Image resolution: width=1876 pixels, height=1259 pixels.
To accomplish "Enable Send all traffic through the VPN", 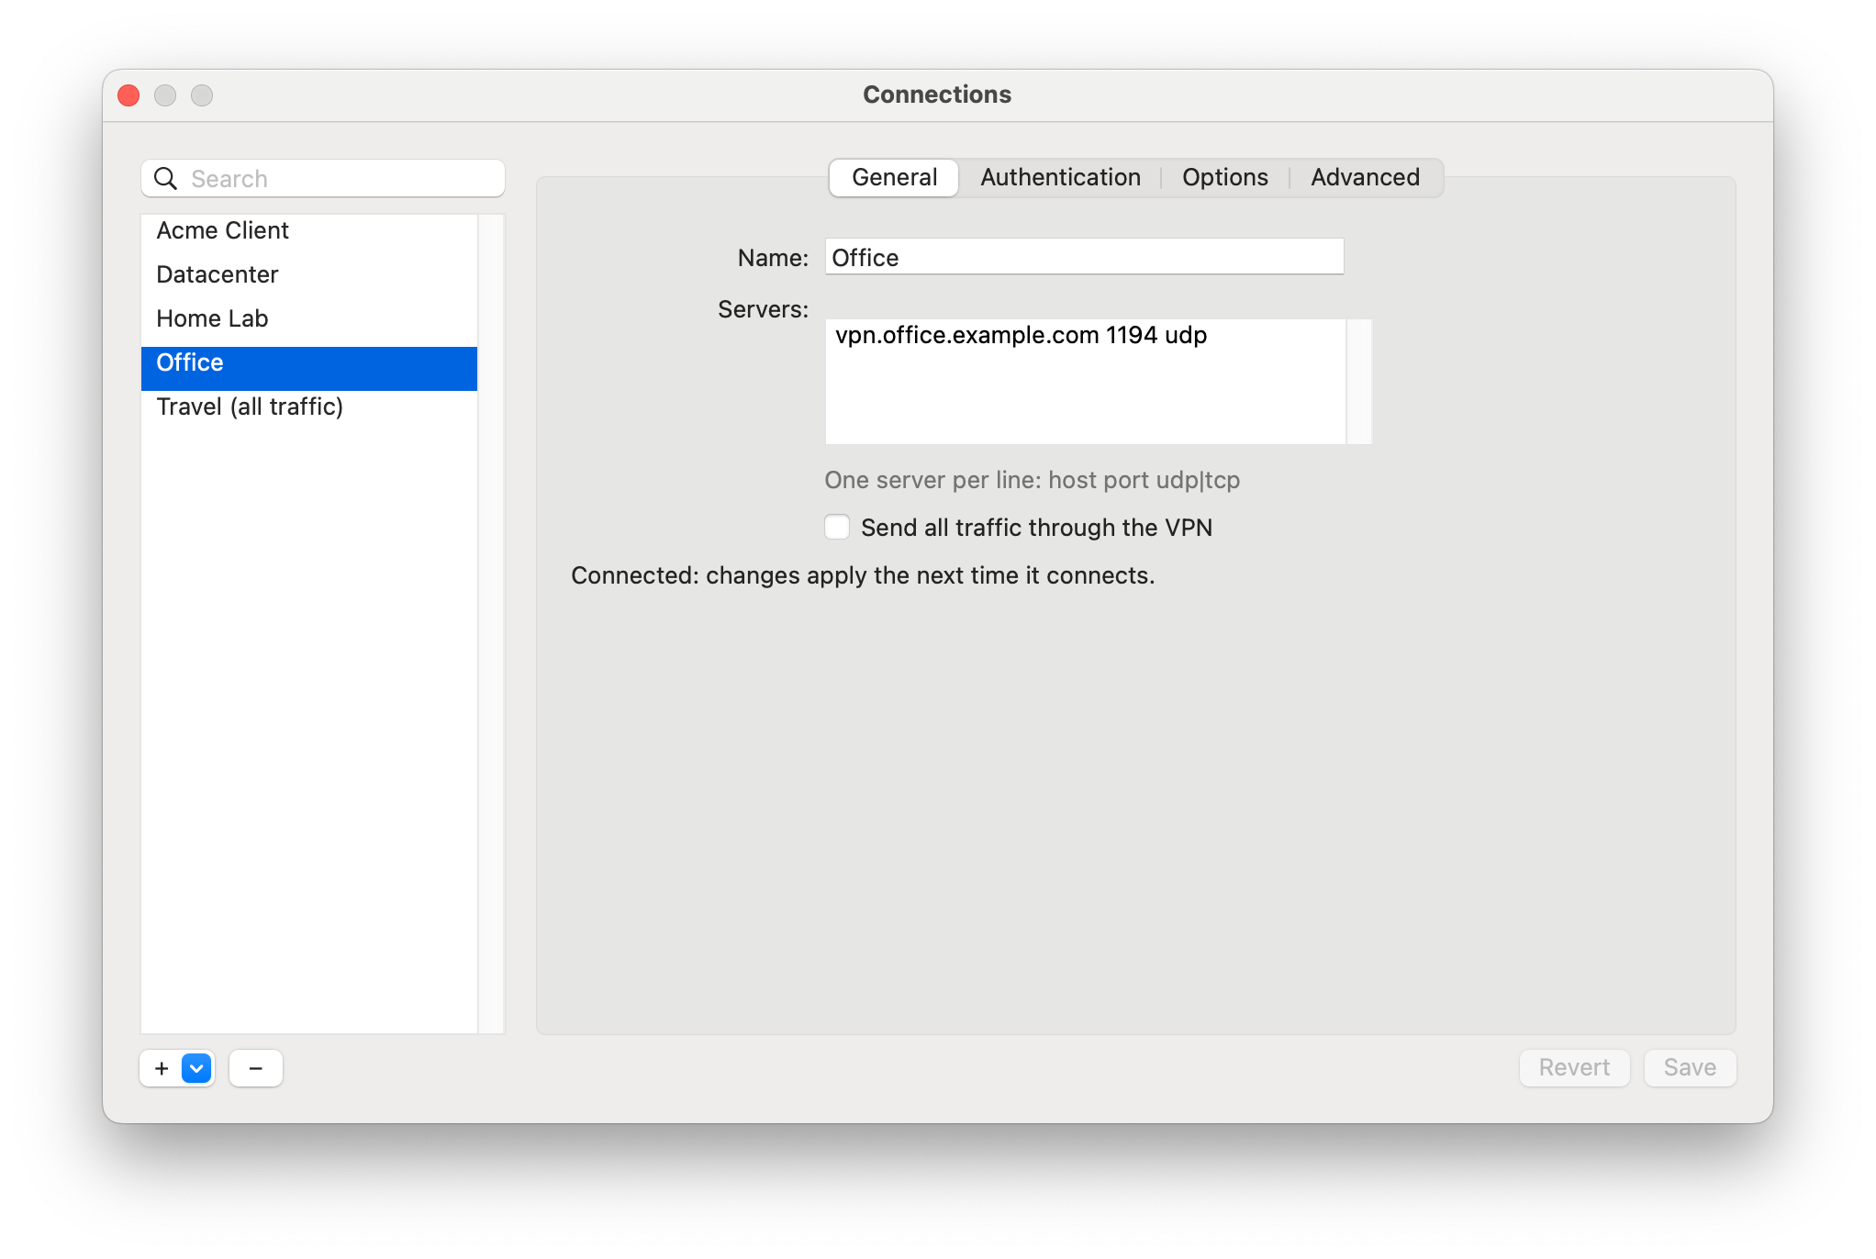I will coord(837,527).
